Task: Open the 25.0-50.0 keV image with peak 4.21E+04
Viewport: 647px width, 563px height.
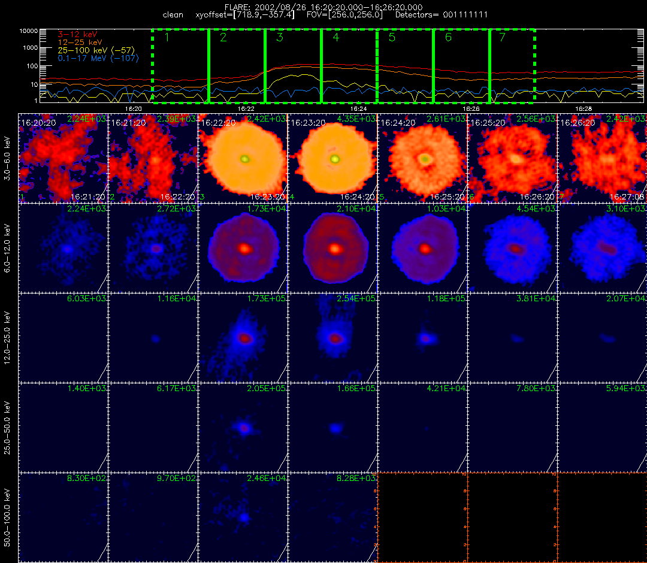Action: (x=423, y=428)
